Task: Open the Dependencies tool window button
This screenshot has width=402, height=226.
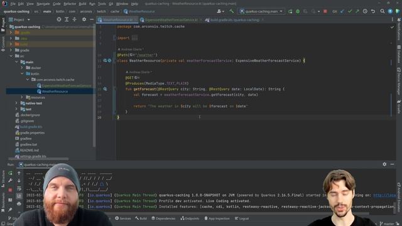Action: click(163, 218)
